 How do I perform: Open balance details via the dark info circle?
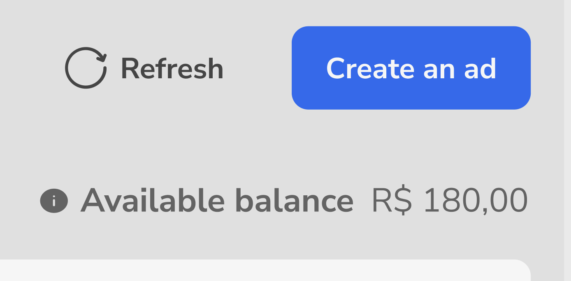pyautogui.click(x=54, y=201)
